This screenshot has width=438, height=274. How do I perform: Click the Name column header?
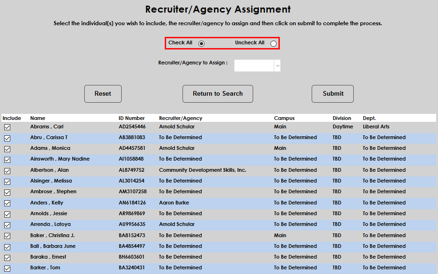click(37, 118)
